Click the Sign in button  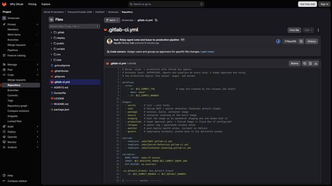click(x=324, y=4)
